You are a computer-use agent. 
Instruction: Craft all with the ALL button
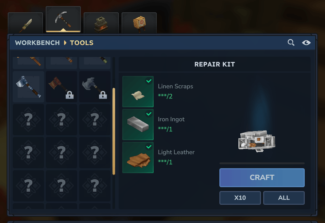tap(284, 198)
